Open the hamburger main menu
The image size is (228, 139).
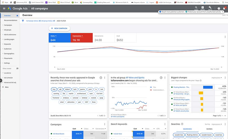[x=4, y=8]
